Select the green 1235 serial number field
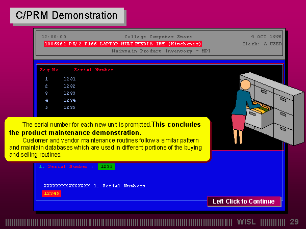 107,166
